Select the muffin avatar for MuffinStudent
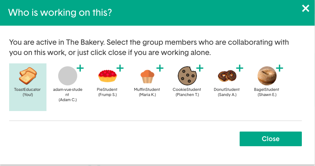 (x=147, y=77)
